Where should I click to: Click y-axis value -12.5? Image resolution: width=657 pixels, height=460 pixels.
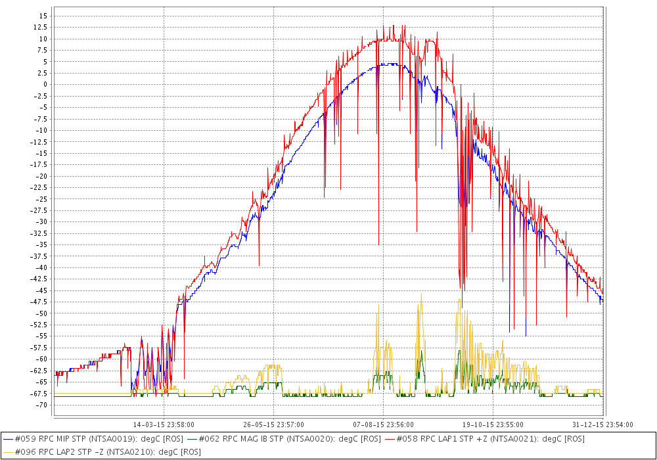point(39,142)
